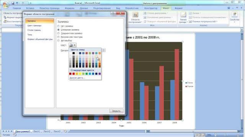Click the Office button logo
Viewport: 245px width, 137px height.
click(6, 5)
